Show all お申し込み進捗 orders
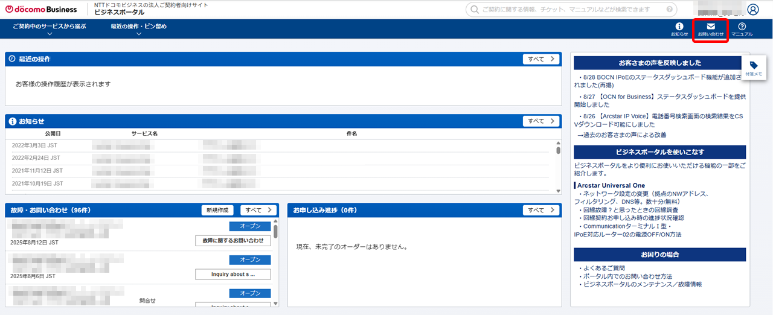The image size is (773, 315). (540, 210)
